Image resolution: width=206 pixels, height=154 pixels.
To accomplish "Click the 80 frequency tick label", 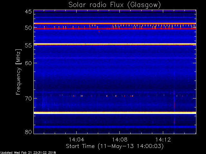I will pyautogui.click(x=28, y=132).
